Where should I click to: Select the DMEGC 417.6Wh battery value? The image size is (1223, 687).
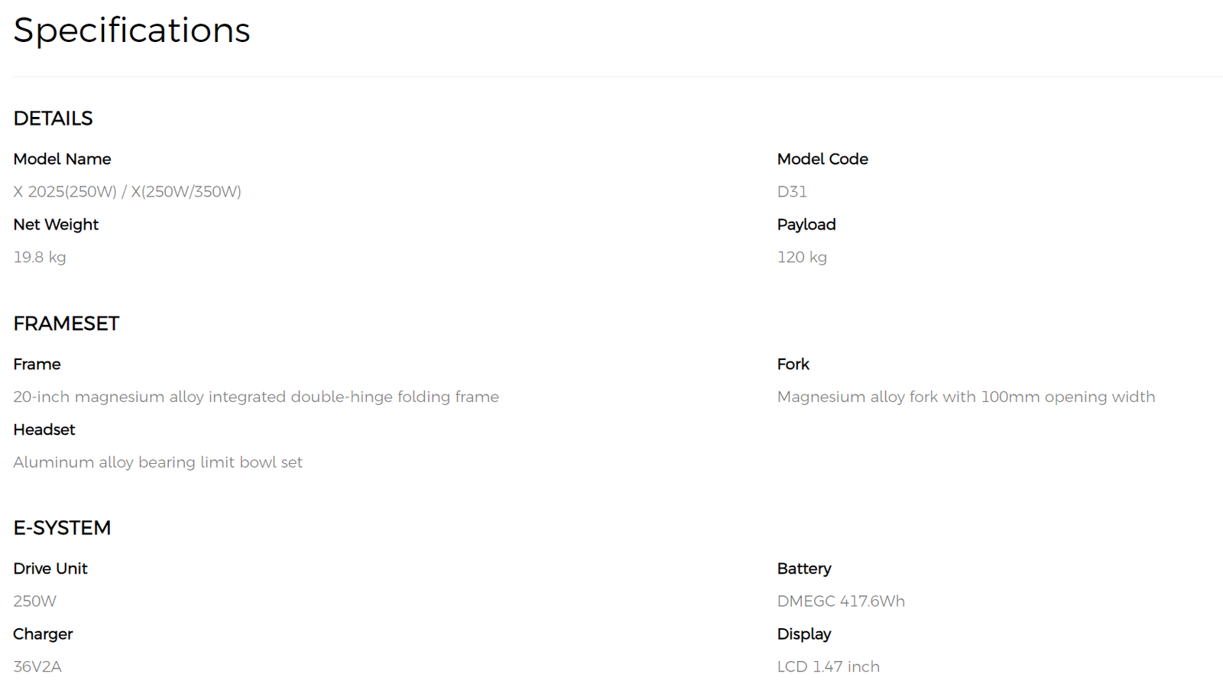pos(841,601)
